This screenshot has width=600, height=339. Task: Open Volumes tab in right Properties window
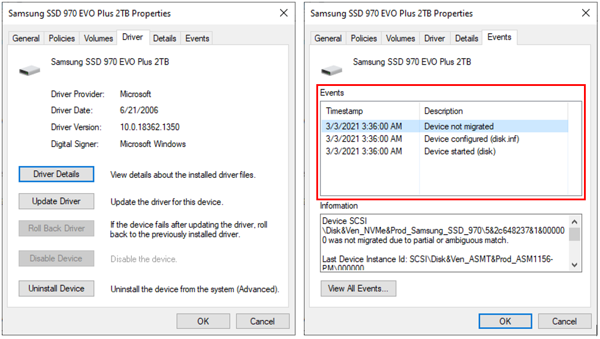pyautogui.click(x=400, y=38)
